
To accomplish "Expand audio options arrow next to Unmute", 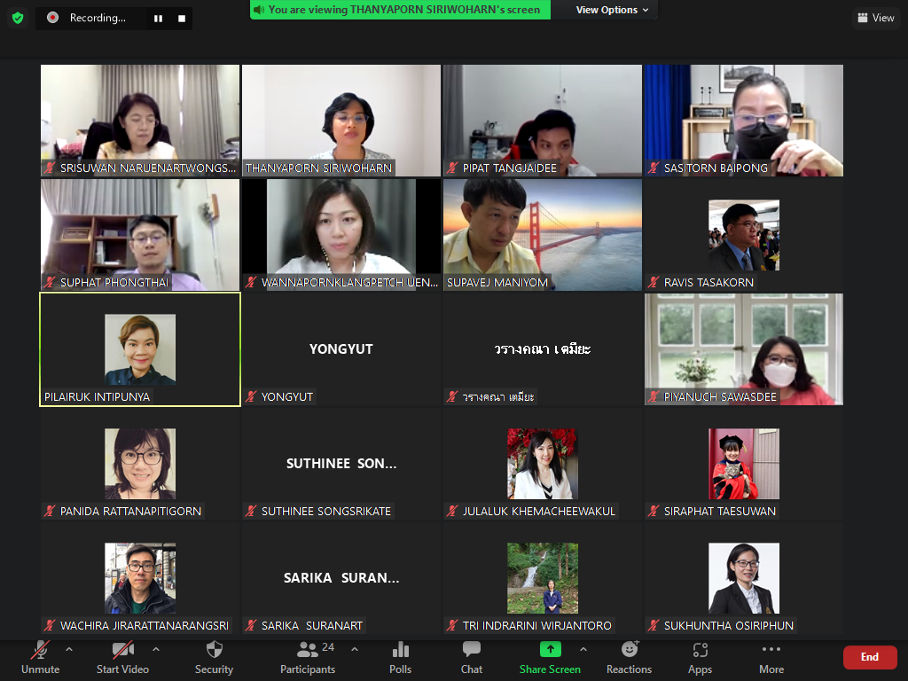I will 69,650.
